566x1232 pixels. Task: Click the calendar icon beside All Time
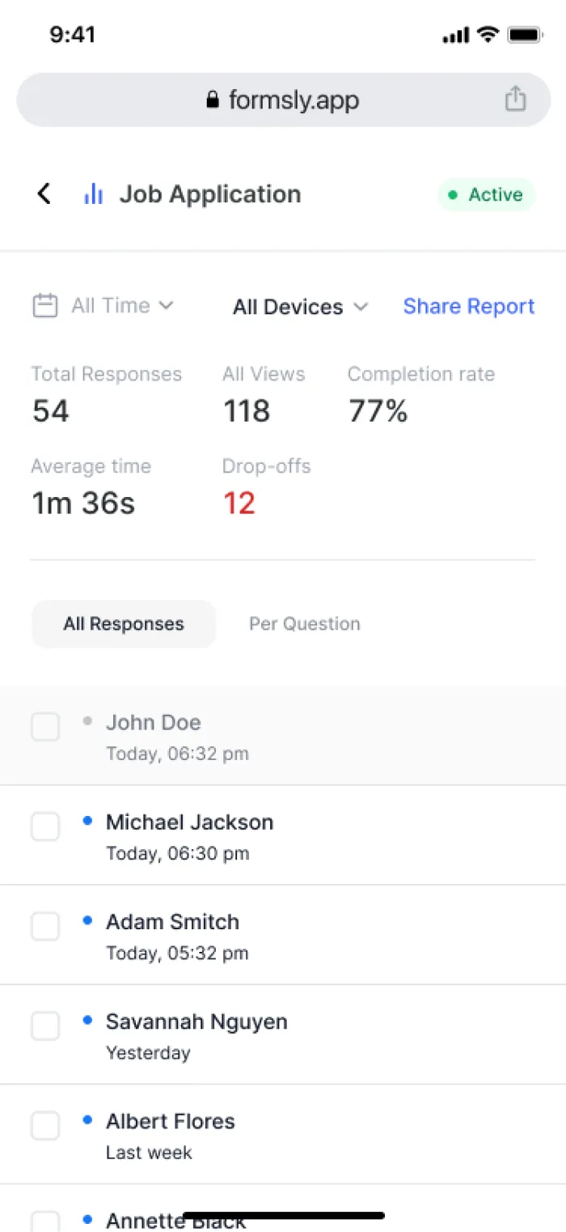pos(44,306)
